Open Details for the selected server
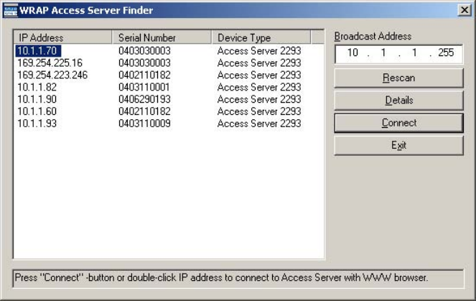This screenshot has height=301, width=476. pos(398,101)
